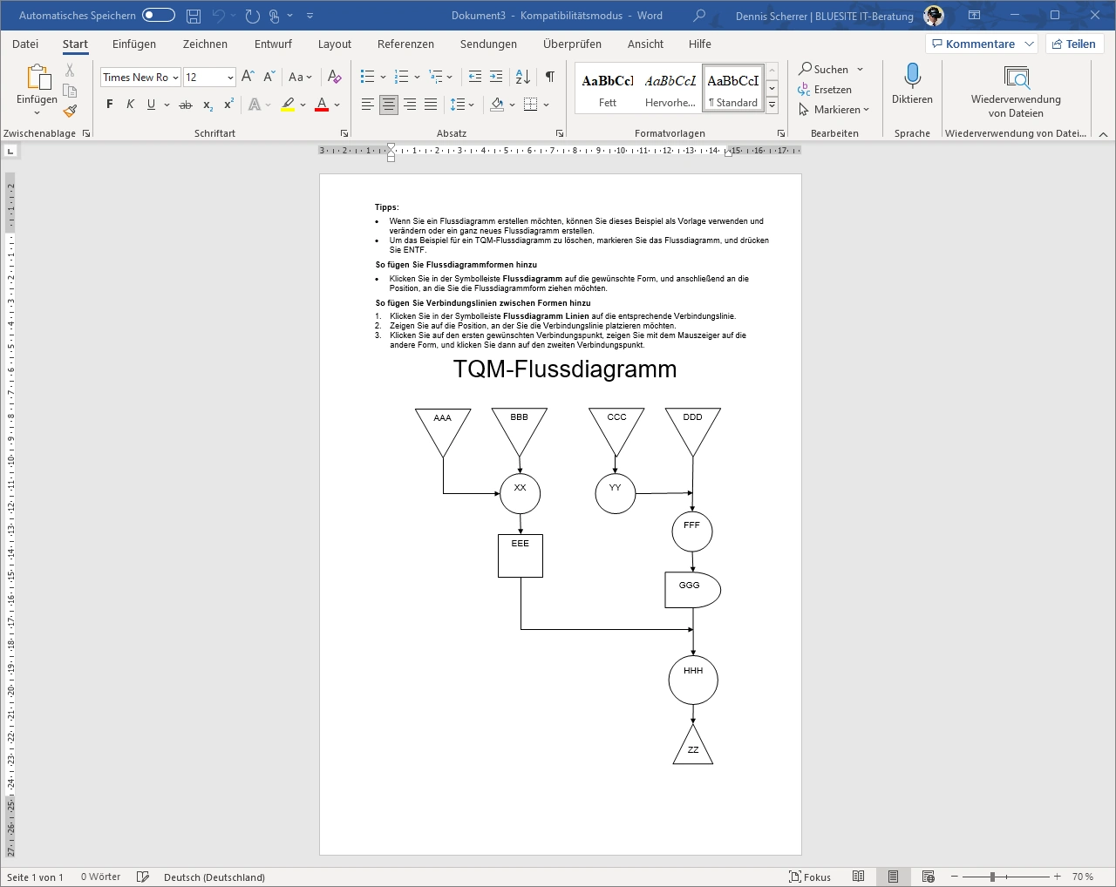Click the Ersetzen button
The height and width of the screenshot is (887, 1116).
tap(825, 90)
